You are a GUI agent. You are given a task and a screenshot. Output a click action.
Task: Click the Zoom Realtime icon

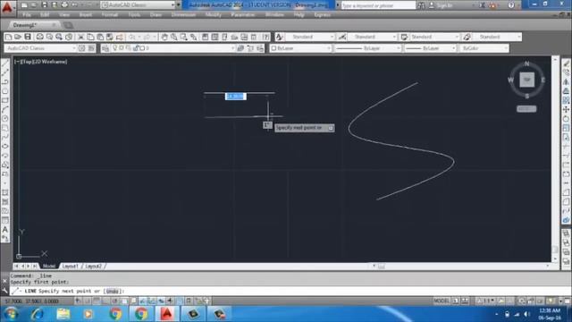(174, 37)
